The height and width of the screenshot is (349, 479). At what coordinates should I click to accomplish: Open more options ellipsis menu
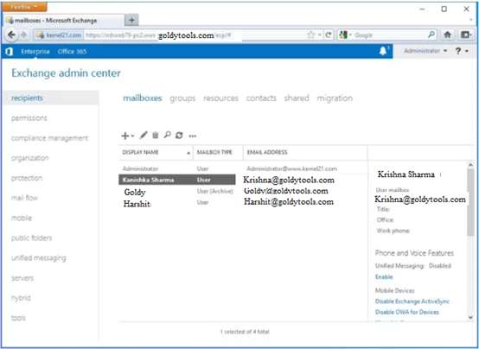coord(193,136)
